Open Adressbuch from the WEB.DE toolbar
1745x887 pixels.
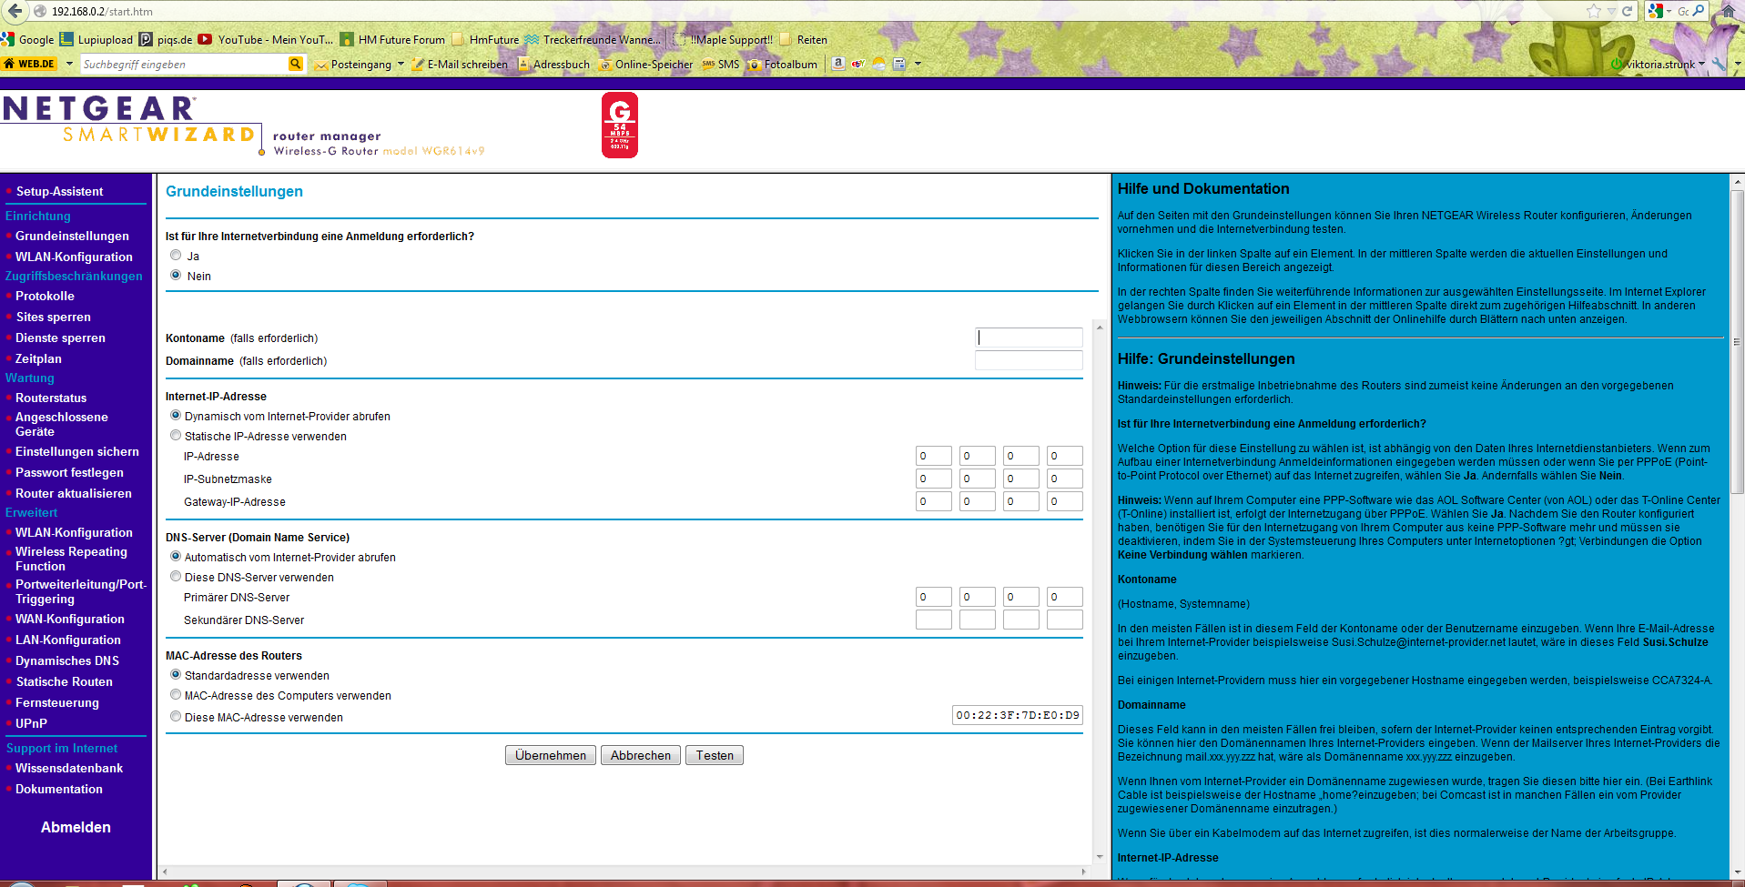pyautogui.click(x=553, y=64)
